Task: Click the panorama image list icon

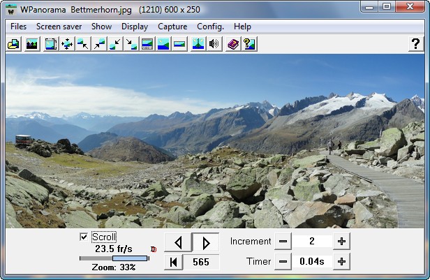Action: 31,44
